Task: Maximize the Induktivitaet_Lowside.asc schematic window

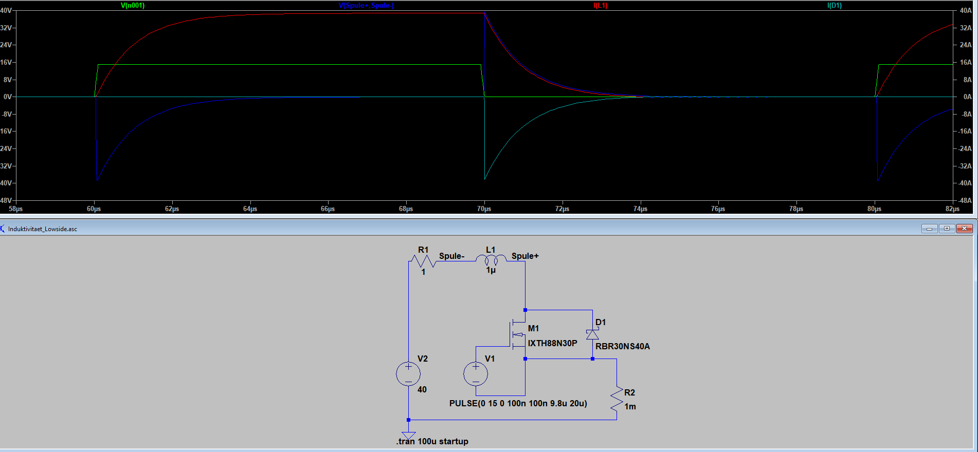Action: 947,229
